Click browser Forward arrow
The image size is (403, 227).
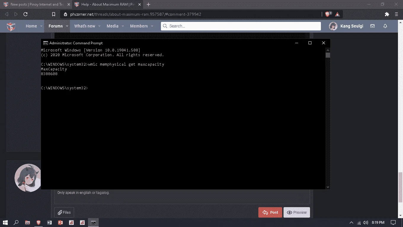pyautogui.click(x=16, y=14)
